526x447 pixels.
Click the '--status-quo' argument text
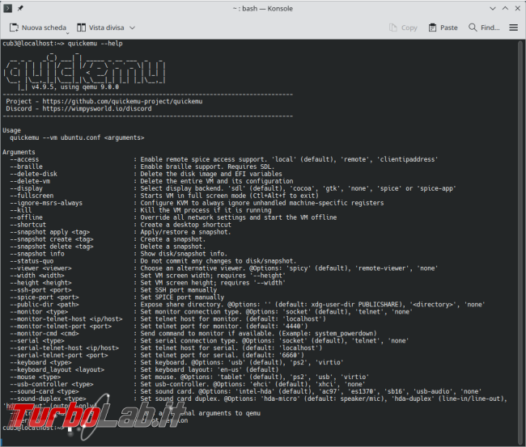coord(32,261)
